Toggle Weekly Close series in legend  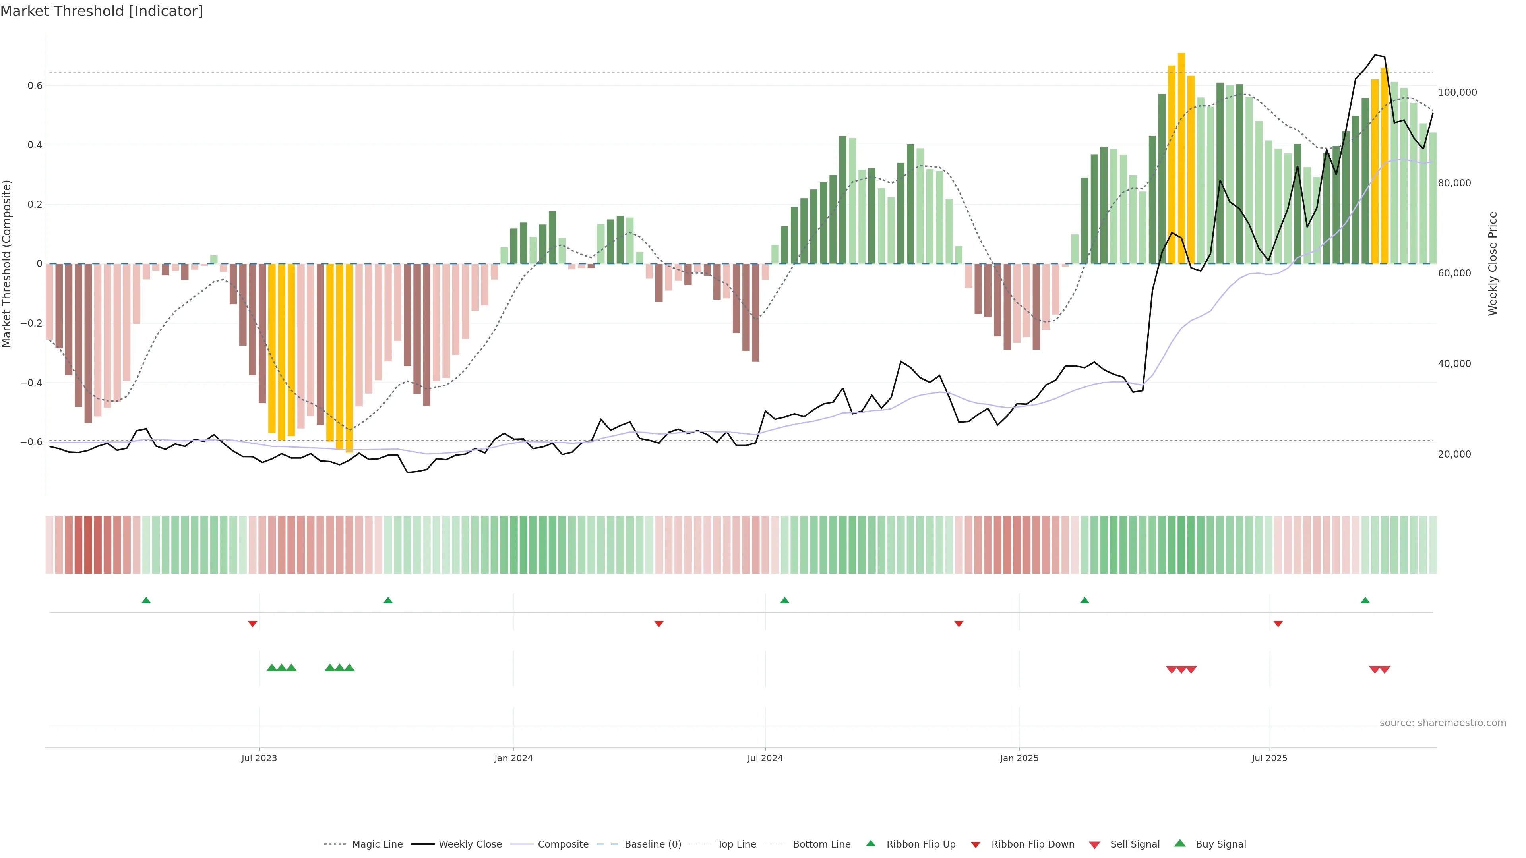(470, 844)
